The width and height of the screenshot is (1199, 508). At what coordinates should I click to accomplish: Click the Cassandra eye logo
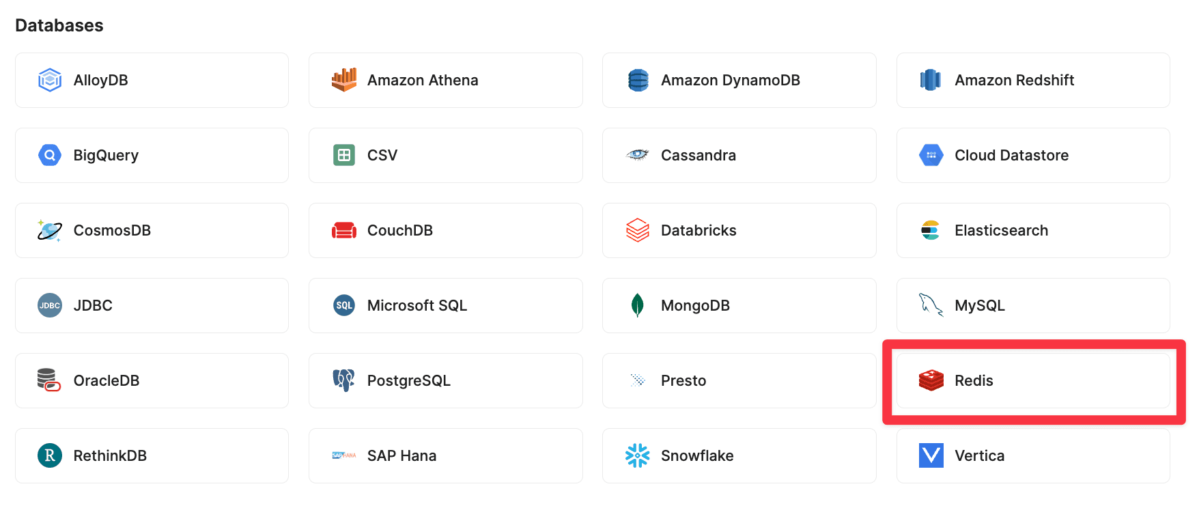[x=638, y=155]
